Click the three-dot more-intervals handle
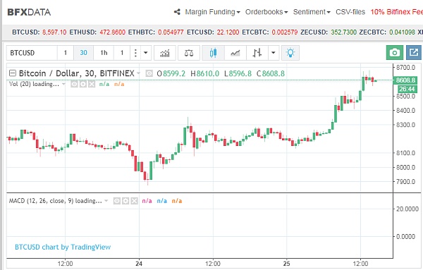423x270 pixels. pyautogui.click(x=135, y=53)
